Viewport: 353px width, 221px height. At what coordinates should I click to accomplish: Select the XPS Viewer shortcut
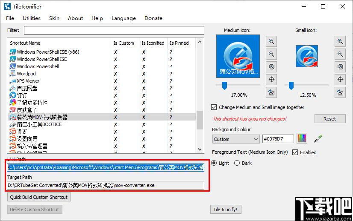coord(102,81)
